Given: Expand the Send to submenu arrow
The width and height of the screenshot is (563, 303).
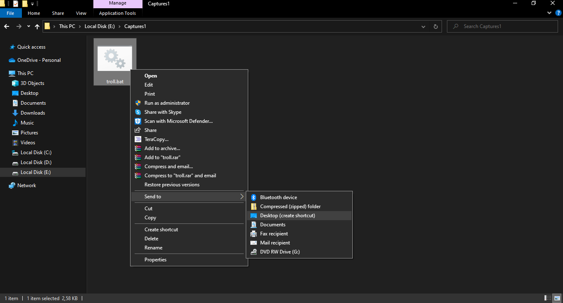Looking at the screenshot, I should [242, 197].
